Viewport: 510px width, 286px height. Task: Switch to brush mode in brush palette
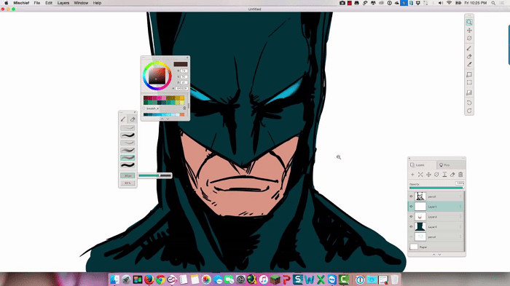click(x=123, y=119)
